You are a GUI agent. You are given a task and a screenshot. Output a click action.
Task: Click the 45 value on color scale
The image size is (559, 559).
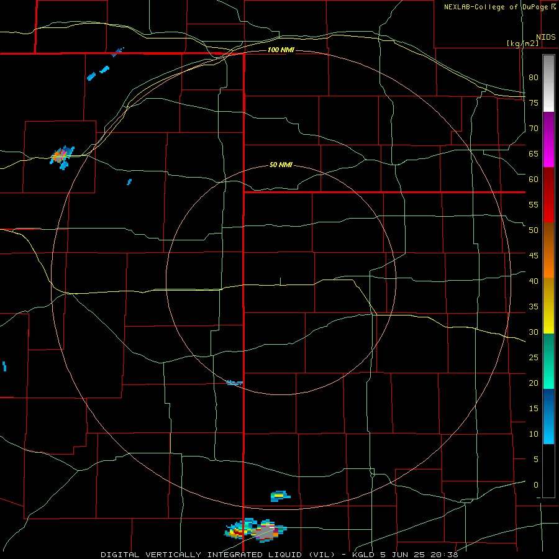pos(534,256)
